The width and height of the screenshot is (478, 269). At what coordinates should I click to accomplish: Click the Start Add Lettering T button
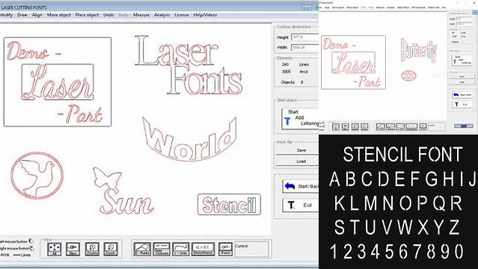pyautogui.click(x=300, y=119)
